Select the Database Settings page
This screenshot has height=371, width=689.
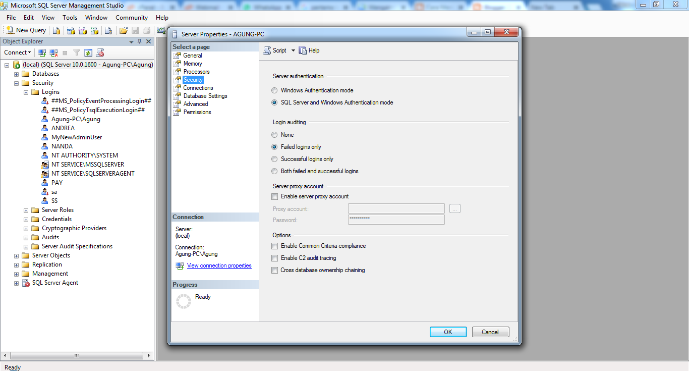click(205, 96)
